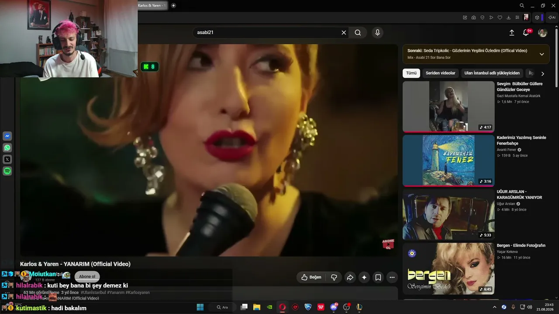Click the edit page toolbar icon
559x314 pixels.
pos(465,17)
